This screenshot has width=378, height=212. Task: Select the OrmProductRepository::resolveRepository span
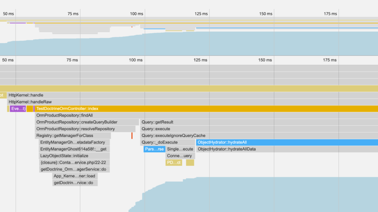pos(75,129)
